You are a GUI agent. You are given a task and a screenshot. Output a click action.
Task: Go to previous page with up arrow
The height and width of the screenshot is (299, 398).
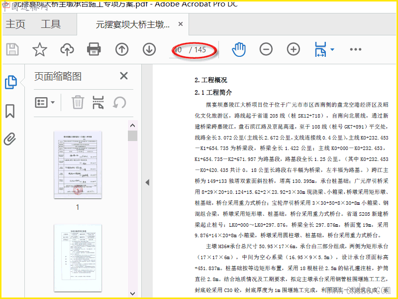122,49
